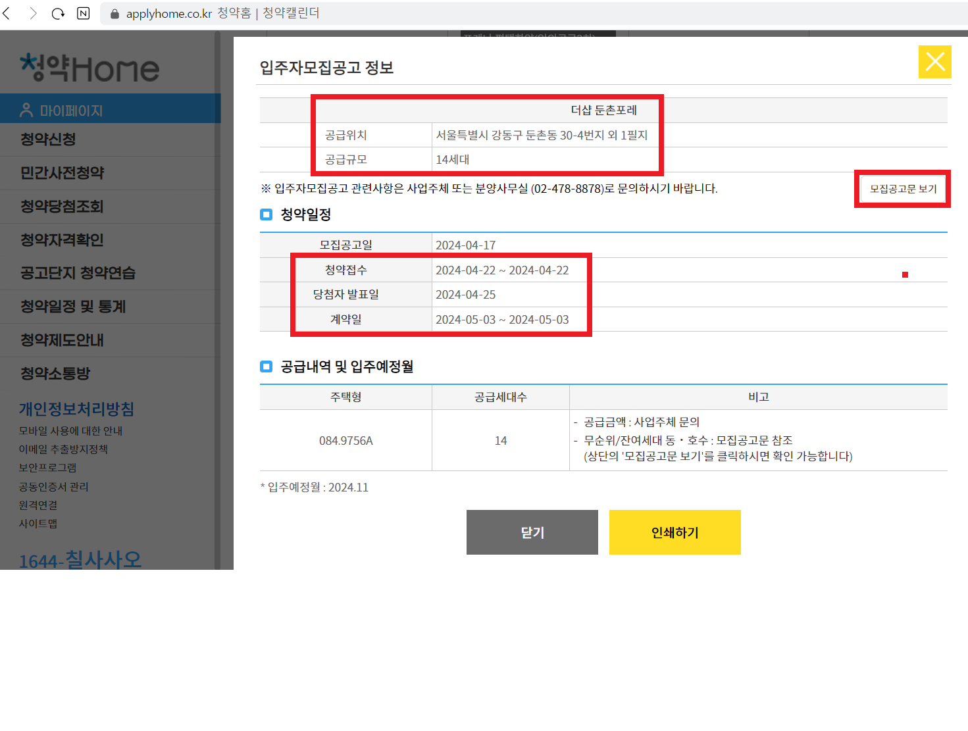Click the 닫기 button
Screen dimensions: 968x731
click(x=532, y=532)
